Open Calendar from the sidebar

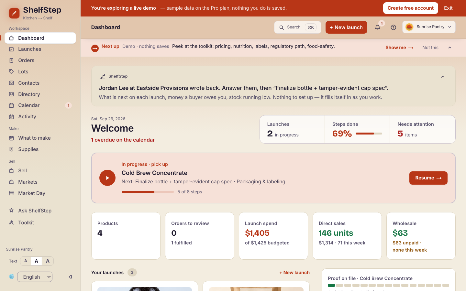(40, 105)
